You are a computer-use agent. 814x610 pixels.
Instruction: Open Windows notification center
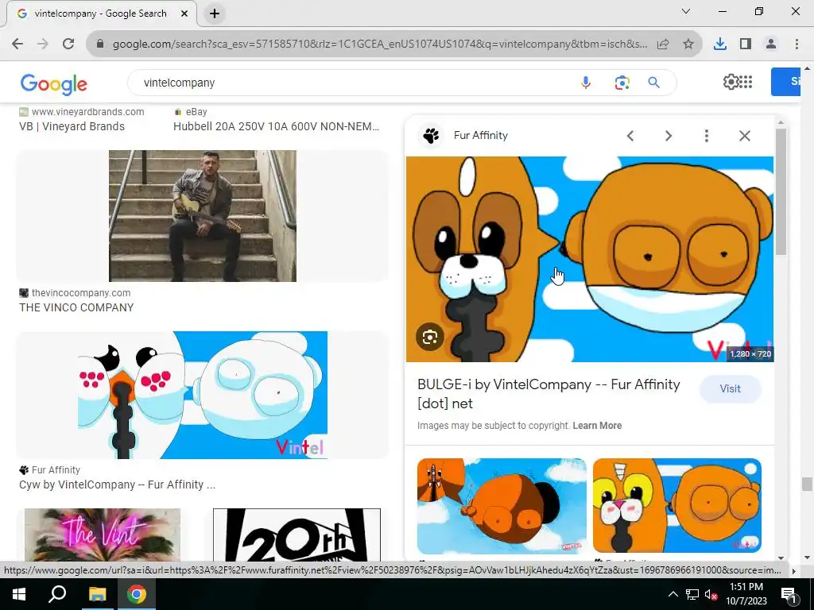[789, 594]
